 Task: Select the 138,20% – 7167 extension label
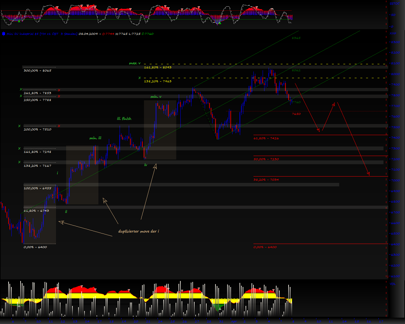click(37, 166)
